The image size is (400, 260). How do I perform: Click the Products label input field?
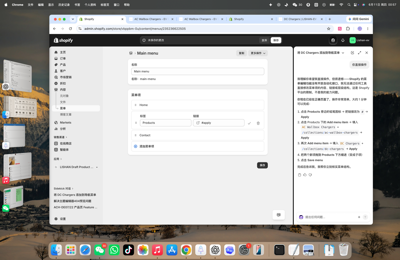pos(165,123)
